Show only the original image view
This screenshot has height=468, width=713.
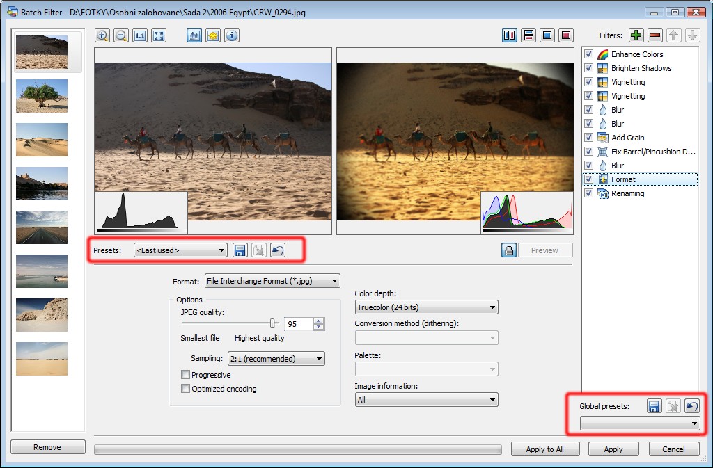point(547,35)
